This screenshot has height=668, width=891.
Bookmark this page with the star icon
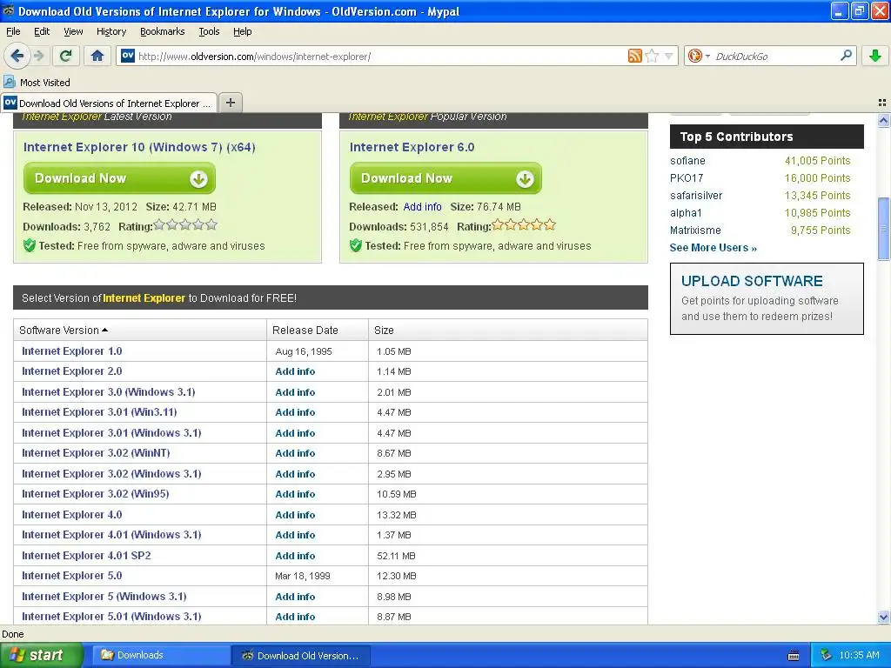[653, 56]
